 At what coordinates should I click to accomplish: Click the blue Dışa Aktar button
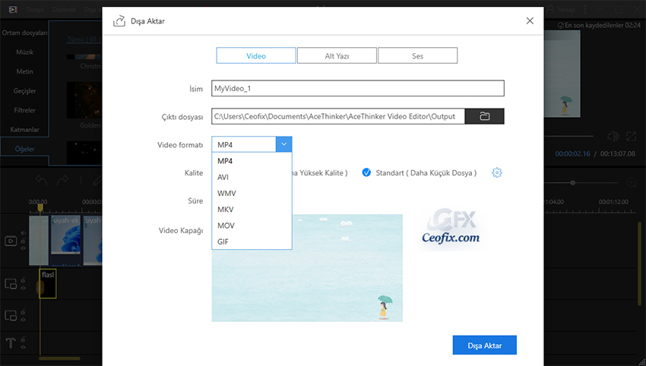tap(485, 345)
